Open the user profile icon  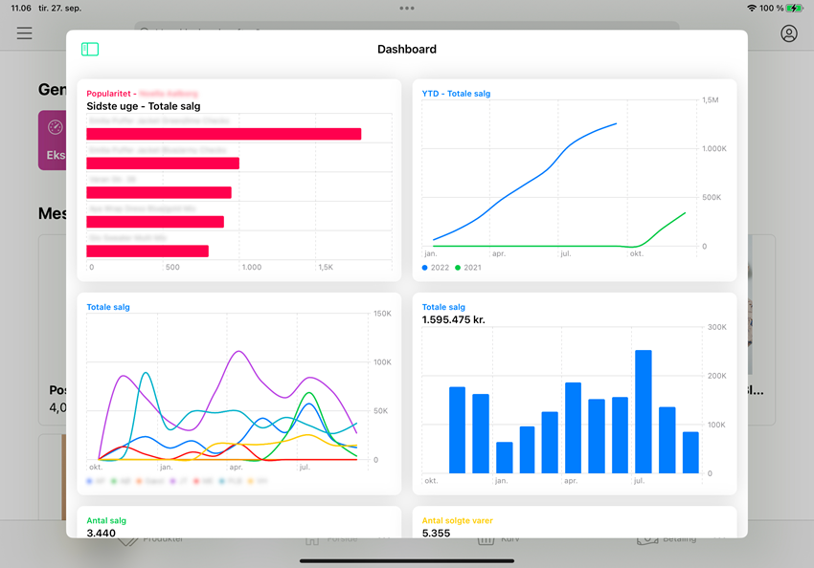(x=788, y=33)
